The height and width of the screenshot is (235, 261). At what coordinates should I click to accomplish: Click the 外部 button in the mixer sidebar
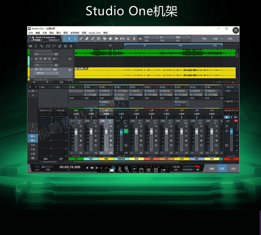(x=33, y=149)
